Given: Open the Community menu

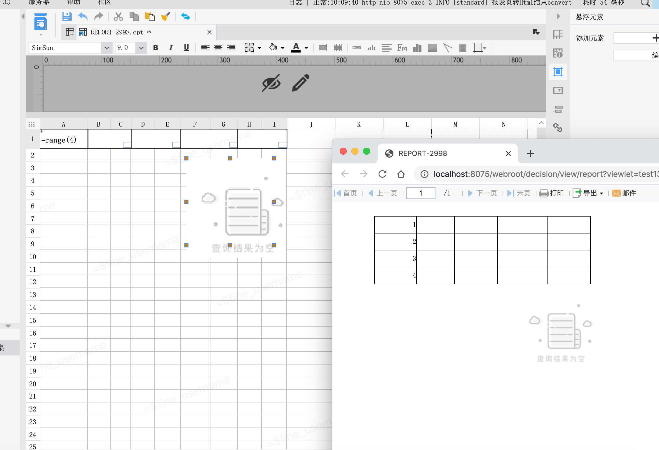Looking at the screenshot, I should click(104, 3).
